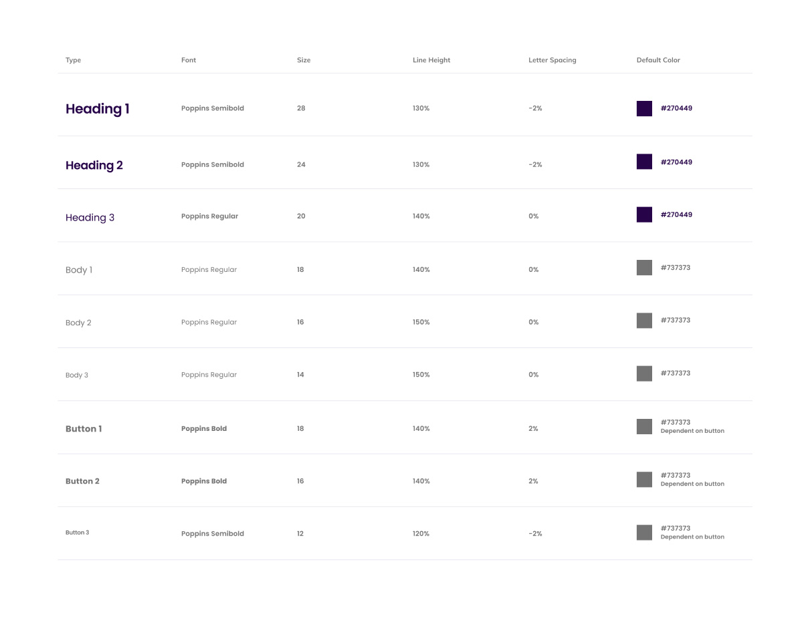The width and height of the screenshot is (806, 632).
Task: Click the gray swatch in Body 1 row
Action: click(644, 267)
